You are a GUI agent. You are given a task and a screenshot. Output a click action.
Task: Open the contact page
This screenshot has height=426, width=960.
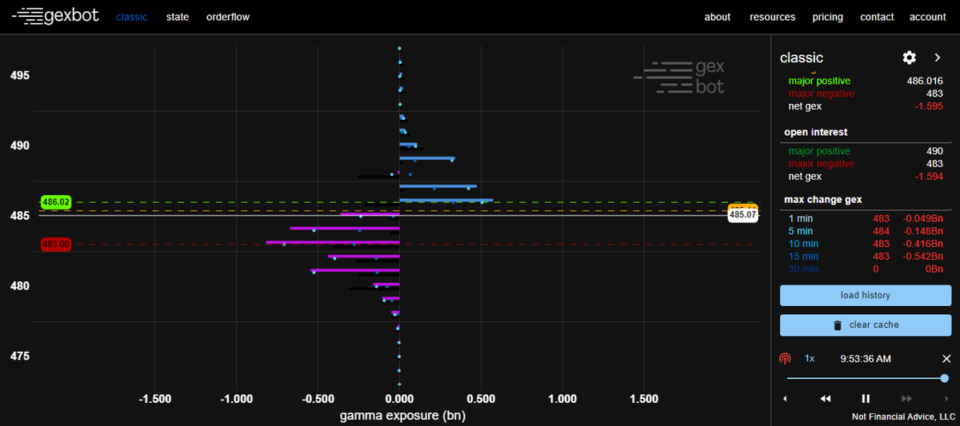tap(878, 17)
